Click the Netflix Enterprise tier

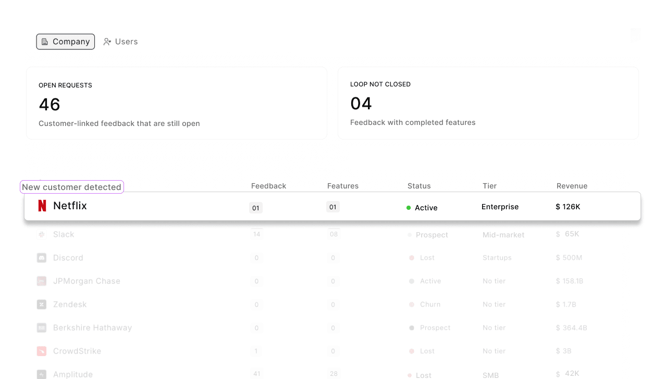point(500,207)
